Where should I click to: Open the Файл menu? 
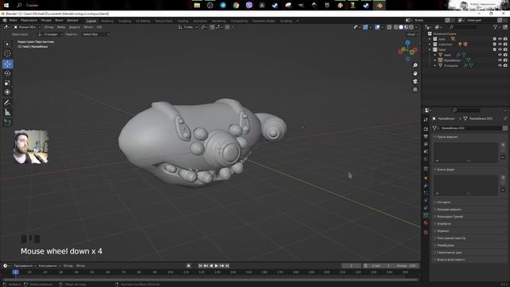coord(13,21)
